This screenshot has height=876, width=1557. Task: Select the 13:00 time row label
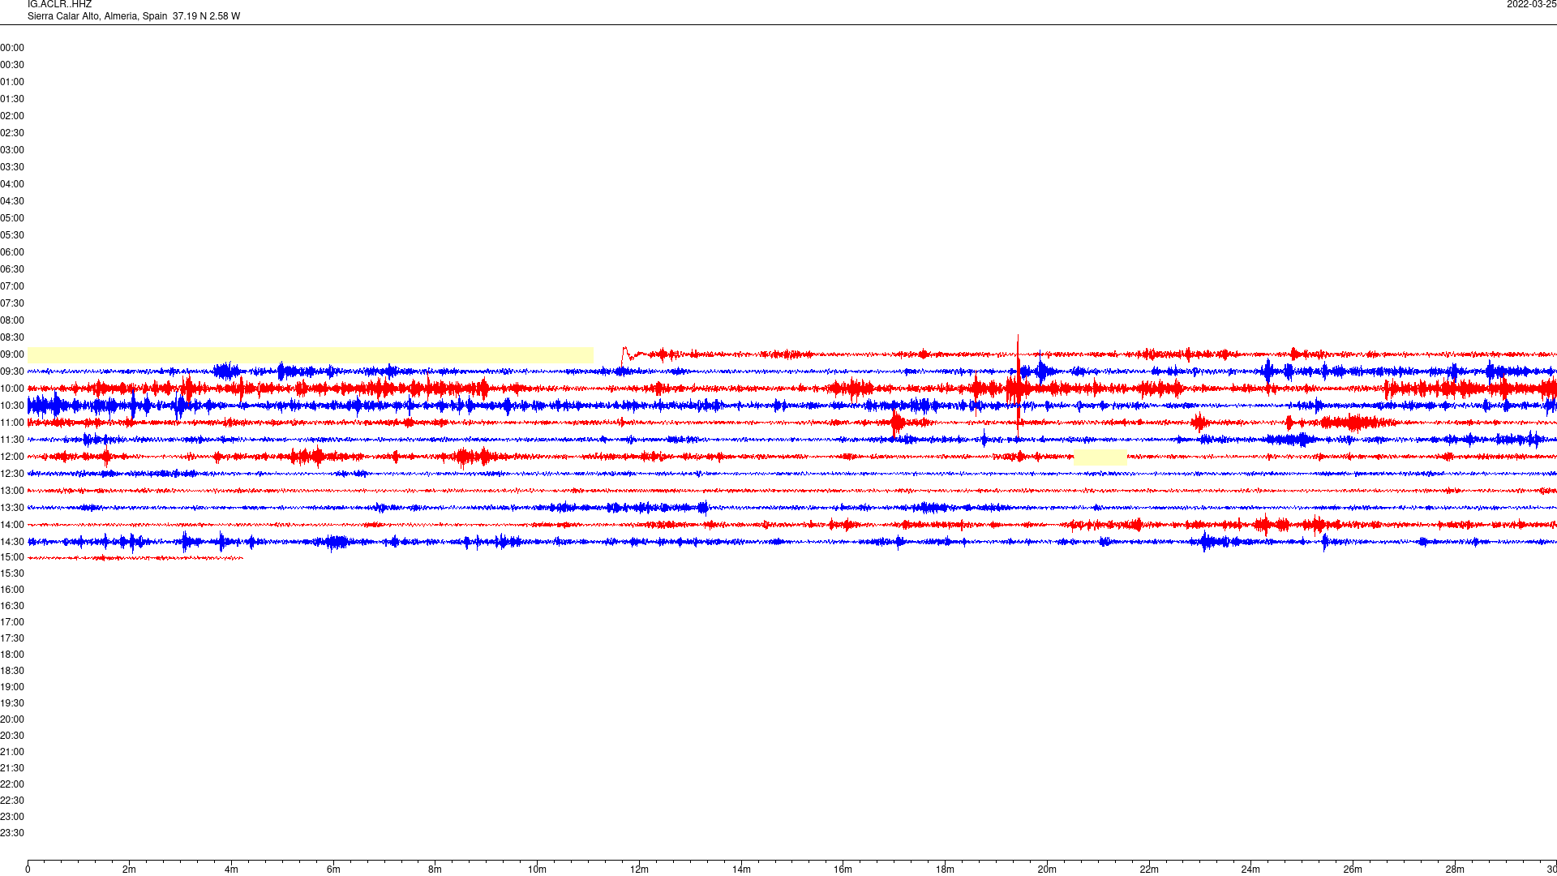(12, 491)
